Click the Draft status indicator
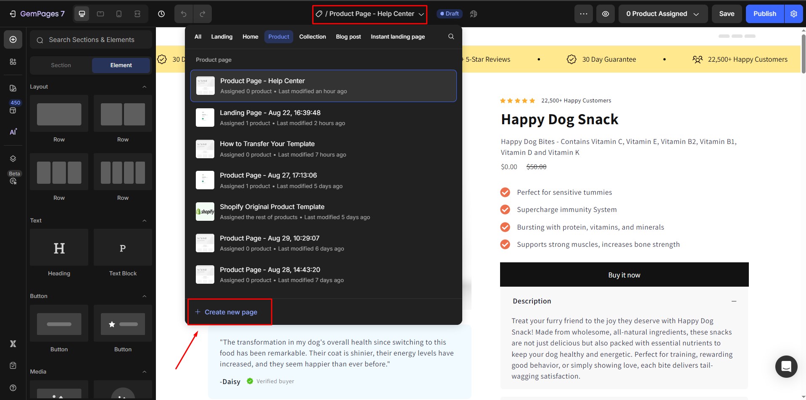Viewport: 806px width, 400px height. click(449, 13)
